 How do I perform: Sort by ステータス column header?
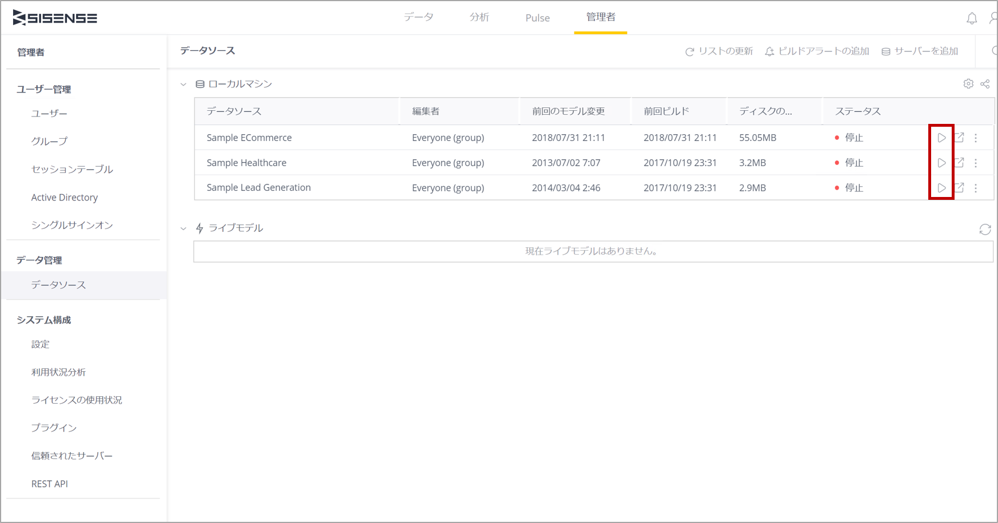(x=858, y=111)
